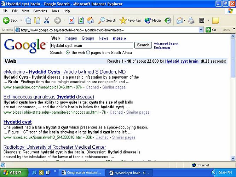Edit with Microsoft Word icon
236x177 pixels.
coord(202,20)
